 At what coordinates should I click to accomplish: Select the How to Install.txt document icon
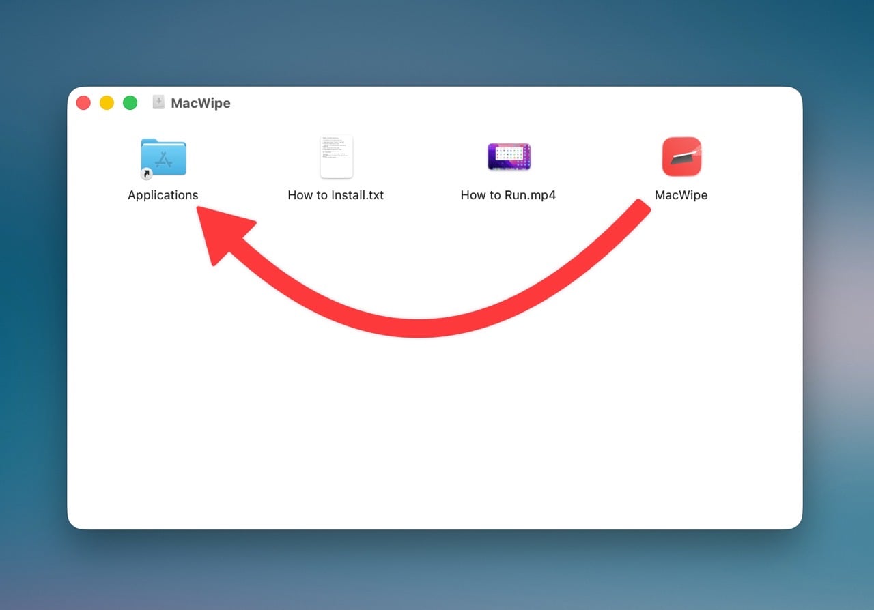[x=336, y=157]
